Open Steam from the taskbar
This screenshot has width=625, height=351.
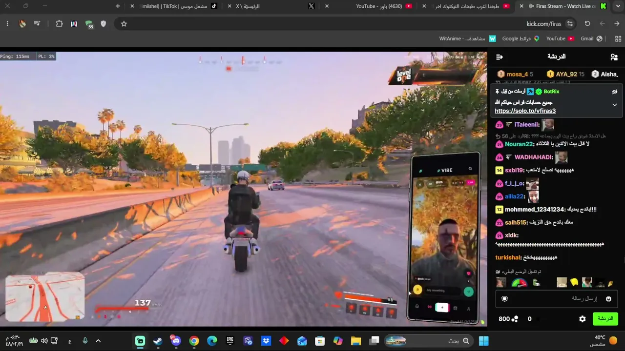coord(158,341)
